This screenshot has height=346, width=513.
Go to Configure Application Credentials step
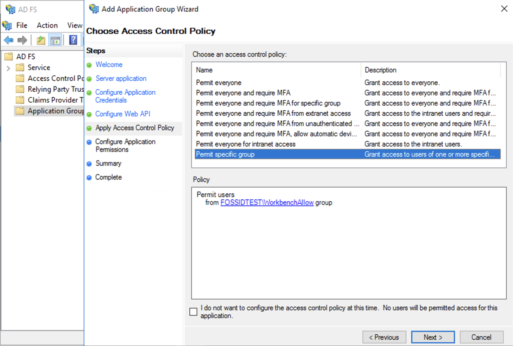pos(125,96)
